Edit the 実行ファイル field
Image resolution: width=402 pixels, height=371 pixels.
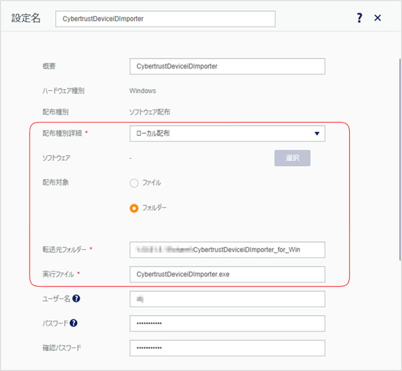(227, 274)
